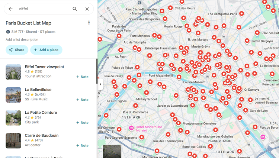Collapse the side panel with arrow tab
This screenshot has height=158, width=279.
(x=100, y=84)
